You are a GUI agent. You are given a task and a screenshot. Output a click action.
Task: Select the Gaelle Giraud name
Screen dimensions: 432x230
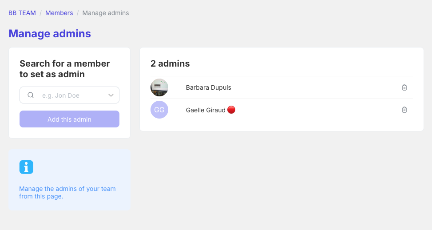click(206, 110)
